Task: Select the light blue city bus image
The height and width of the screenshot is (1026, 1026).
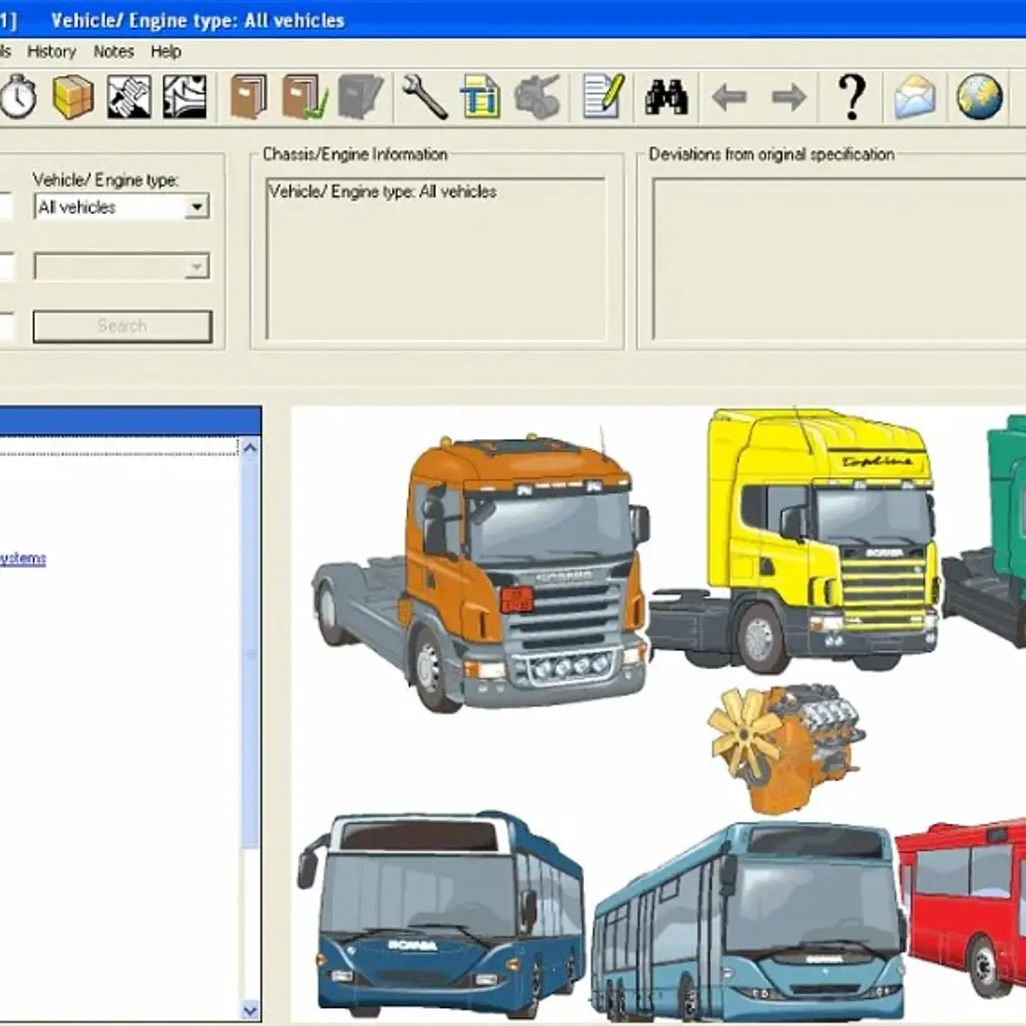Action: (x=749, y=922)
